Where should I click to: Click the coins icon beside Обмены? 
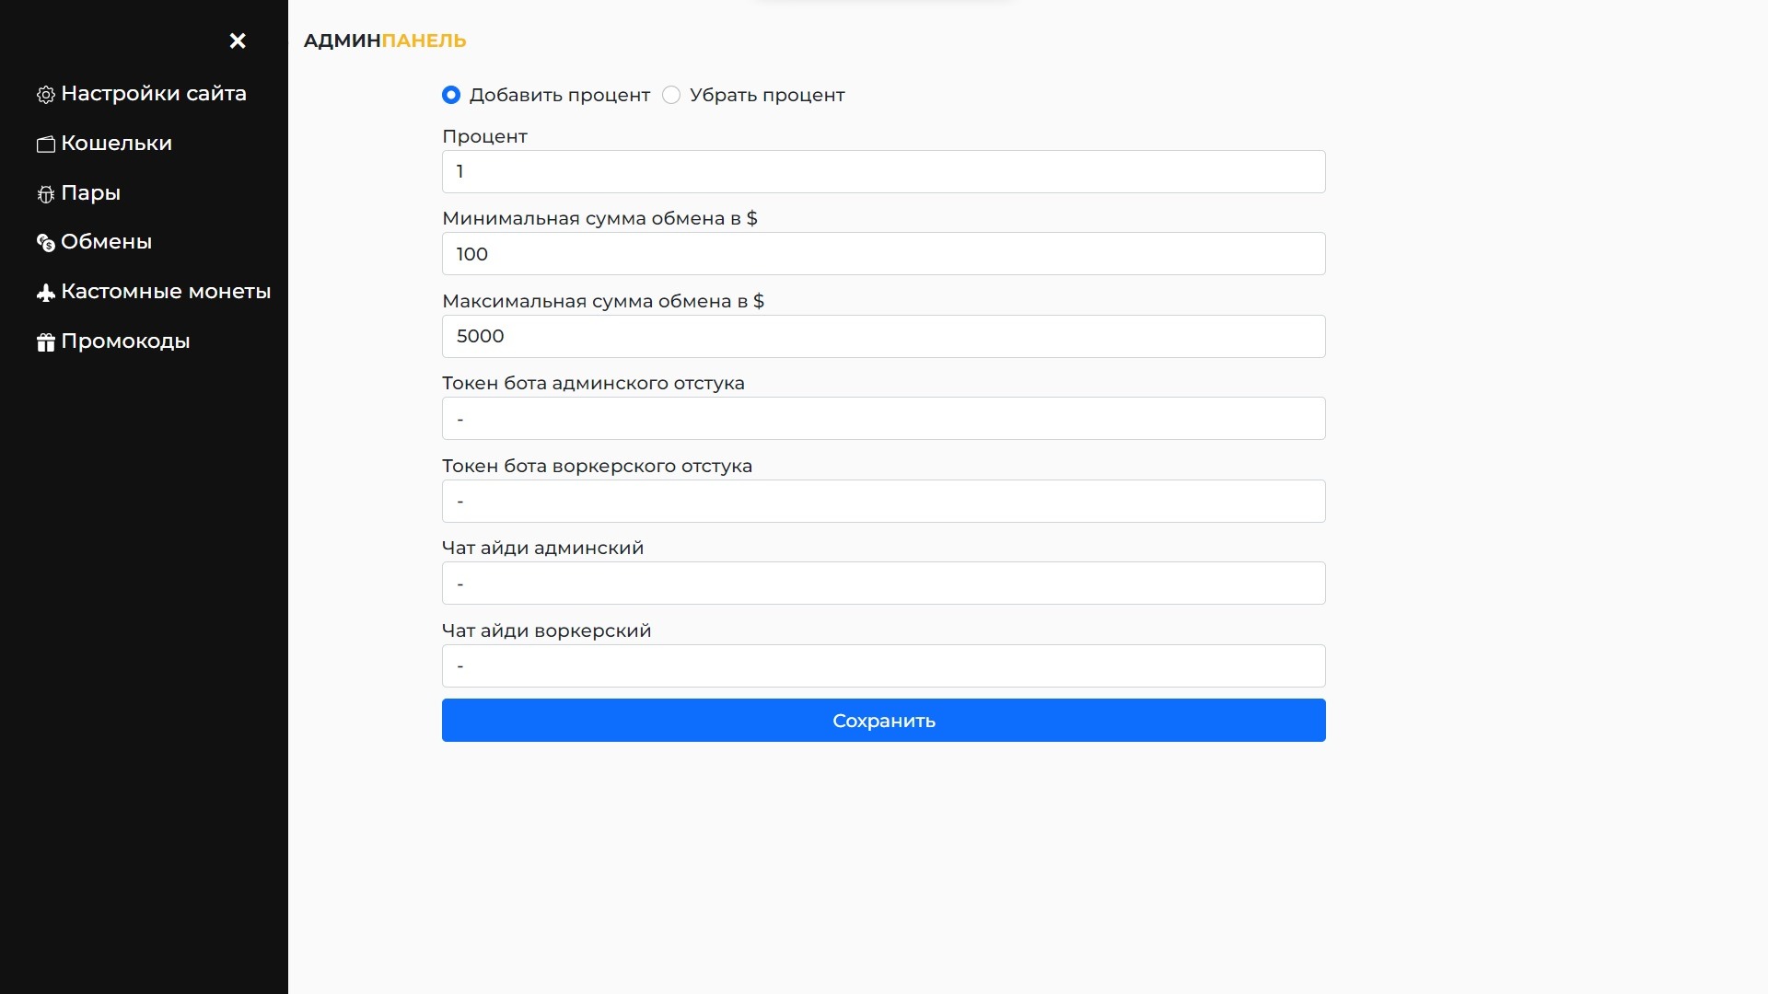[46, 243]
